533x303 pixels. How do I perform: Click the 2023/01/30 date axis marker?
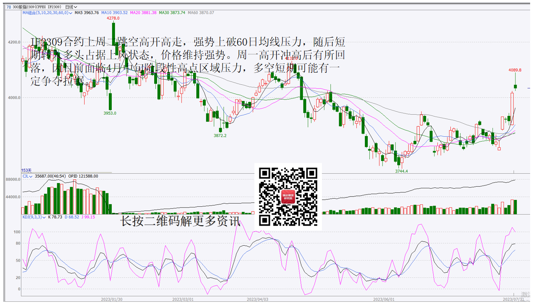112,299
